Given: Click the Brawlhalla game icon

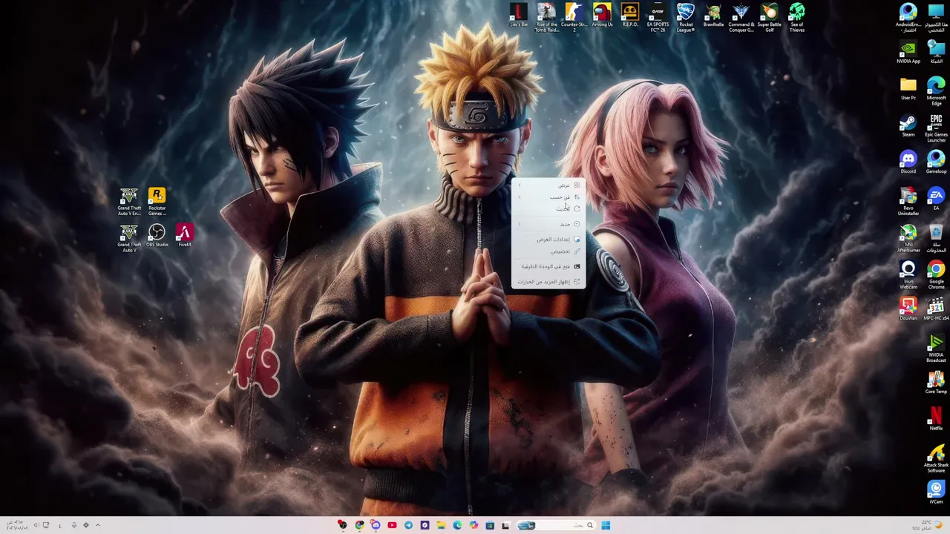Looking at the screenshot, I should [x=713, y=16].
